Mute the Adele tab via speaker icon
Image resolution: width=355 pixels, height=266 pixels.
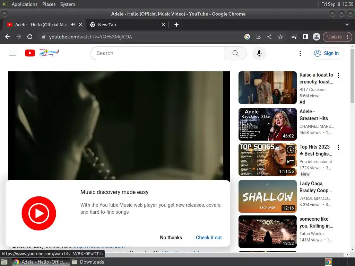click(73, 25)
